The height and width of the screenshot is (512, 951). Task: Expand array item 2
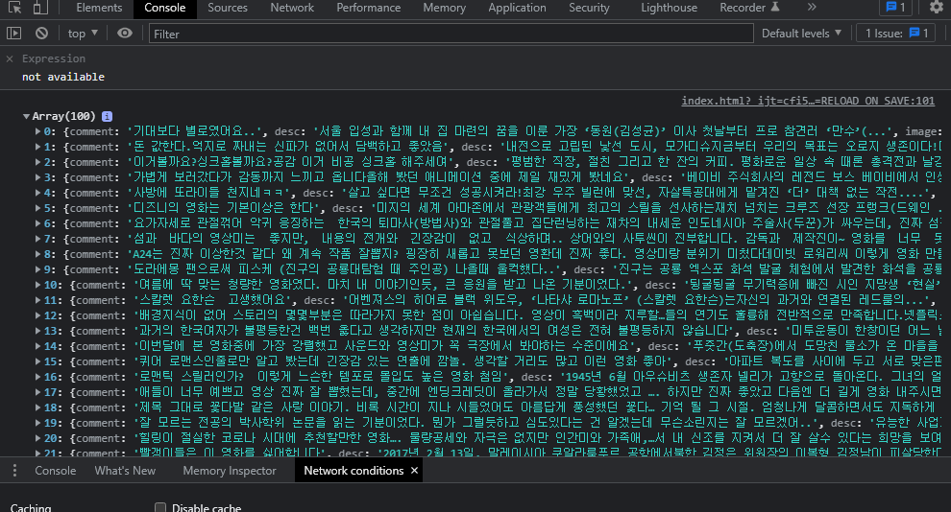pos(37,162)
